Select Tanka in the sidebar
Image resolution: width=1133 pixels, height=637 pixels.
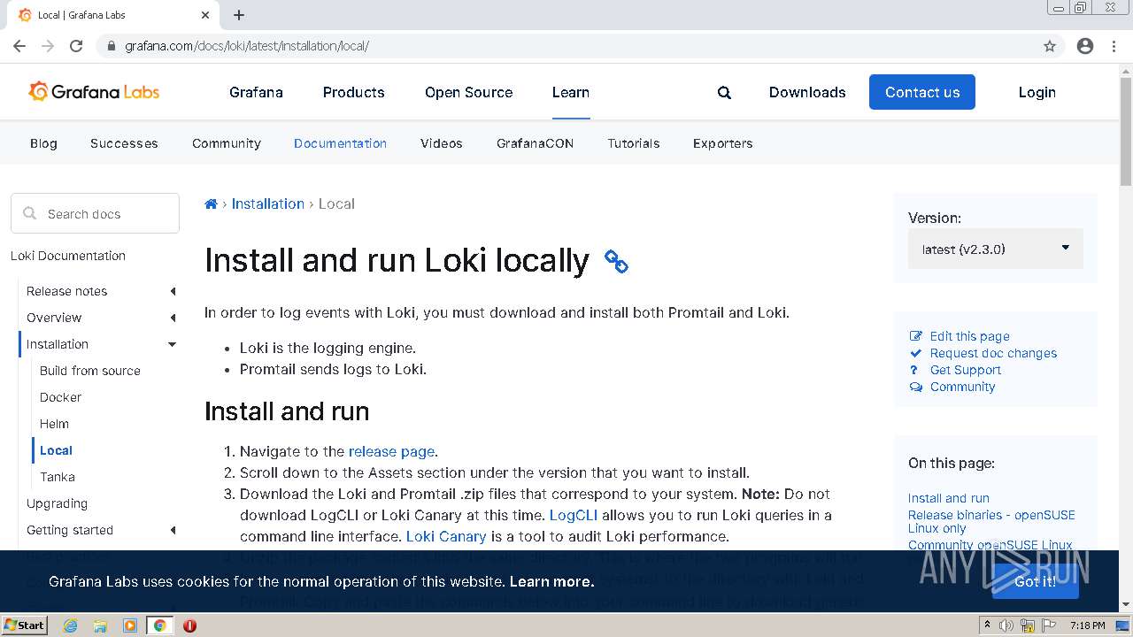pyautogui.click(x=58, y=477)
